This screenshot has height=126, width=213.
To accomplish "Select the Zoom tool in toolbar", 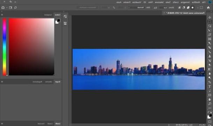I will (210, 104).
